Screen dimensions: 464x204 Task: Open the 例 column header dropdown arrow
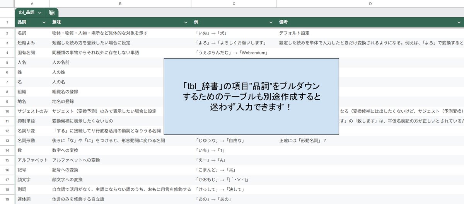(271, 22)
